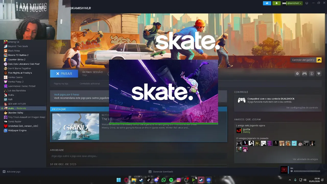Screen dimensions: 327x184
Task: Open game settings gear icon
Action: tap(297, 74)
